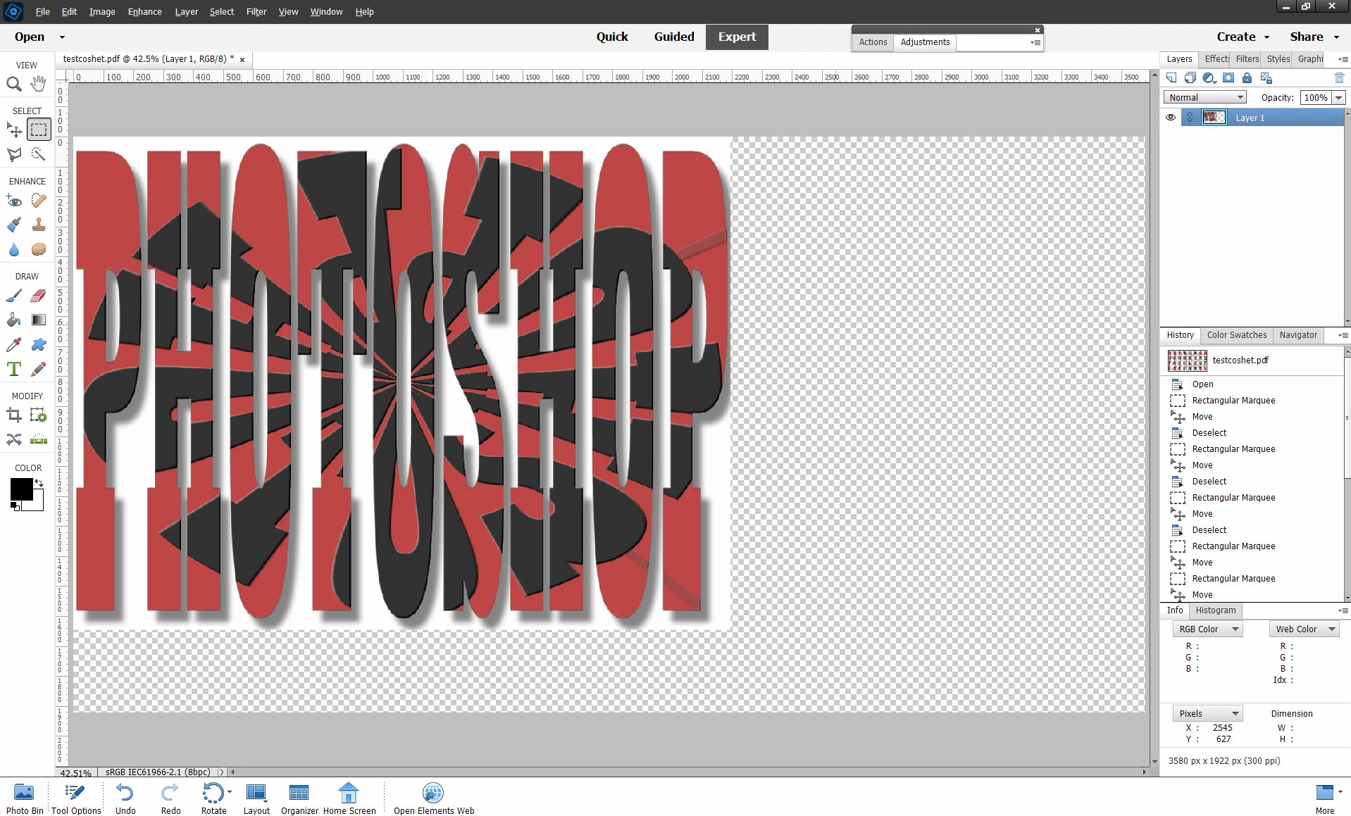Delete layer with trash icon
This screenshot has width=1351, height=816.
1339,78
